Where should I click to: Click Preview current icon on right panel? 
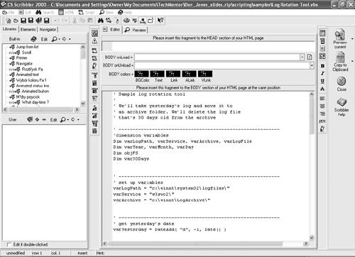point(340,39)
